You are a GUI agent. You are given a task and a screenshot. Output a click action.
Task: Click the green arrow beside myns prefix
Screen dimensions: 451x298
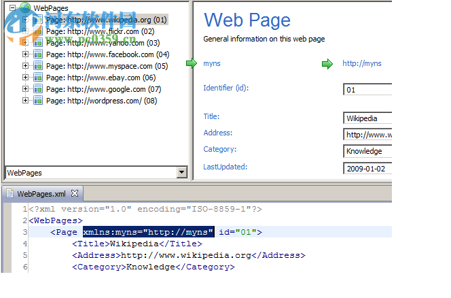pyautogui.click(x=192, y=63)
